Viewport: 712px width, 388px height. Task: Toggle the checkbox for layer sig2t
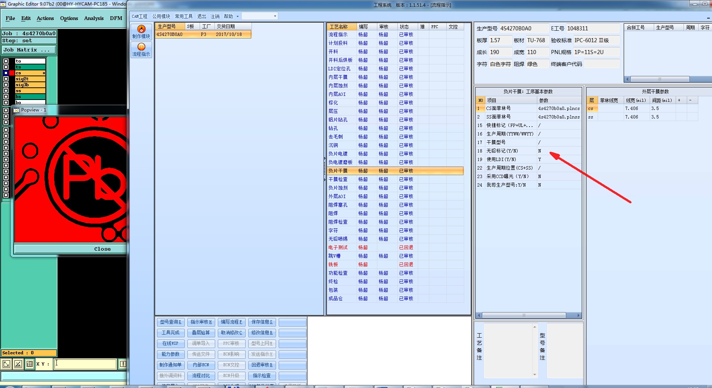coord(6,79)
